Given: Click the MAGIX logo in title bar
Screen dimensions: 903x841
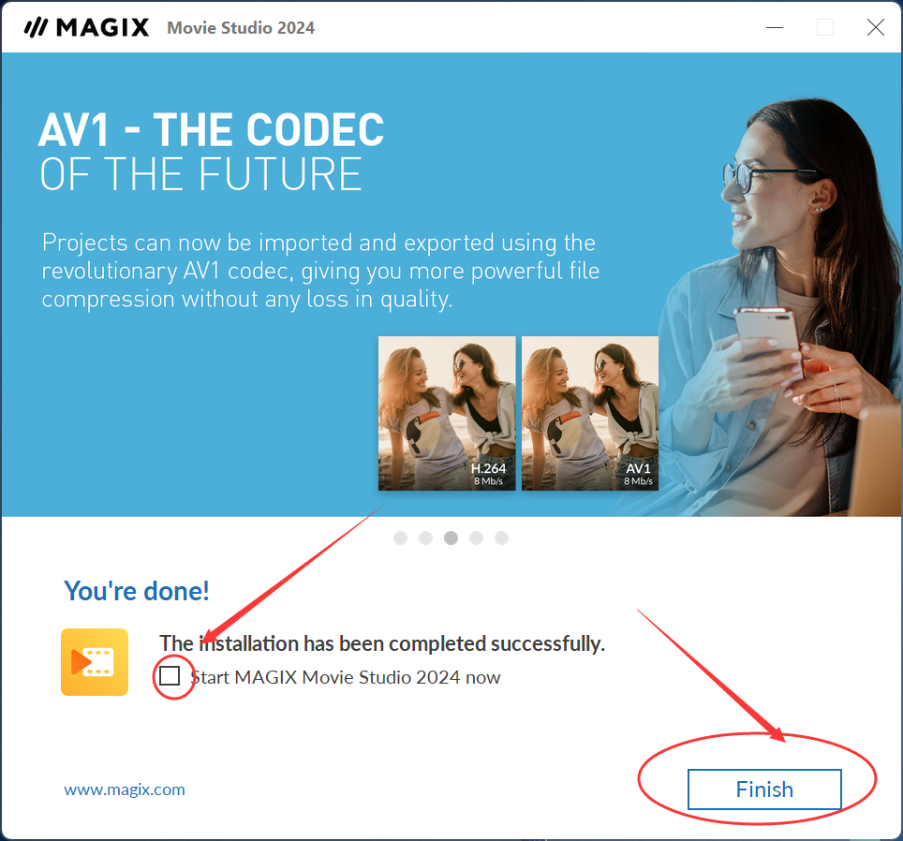Looking at the screenshot, I should click(x=86, y=27).
